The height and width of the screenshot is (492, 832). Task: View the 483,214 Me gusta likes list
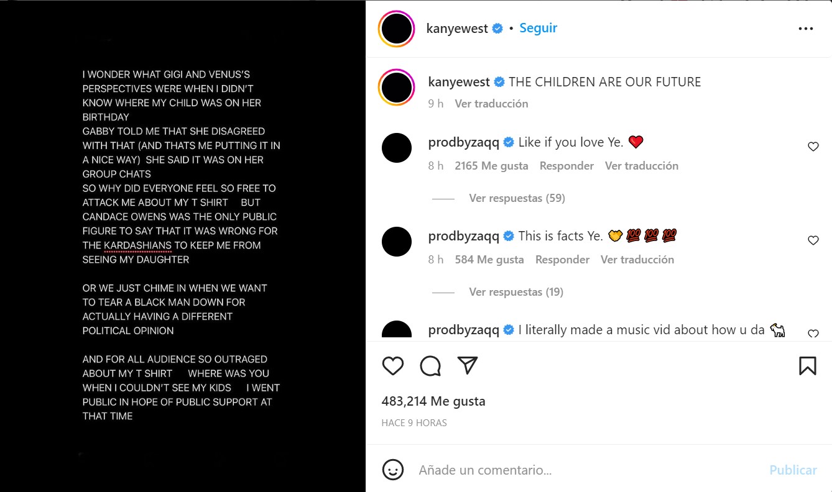click(x=433, y=401)
